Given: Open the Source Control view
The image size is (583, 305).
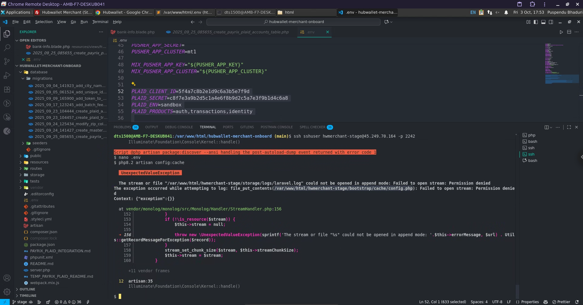Looking at the screenshot, I should (7, 62).
